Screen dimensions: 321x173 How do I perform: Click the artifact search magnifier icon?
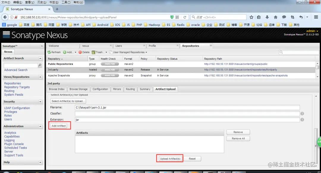tap(40, 65)
